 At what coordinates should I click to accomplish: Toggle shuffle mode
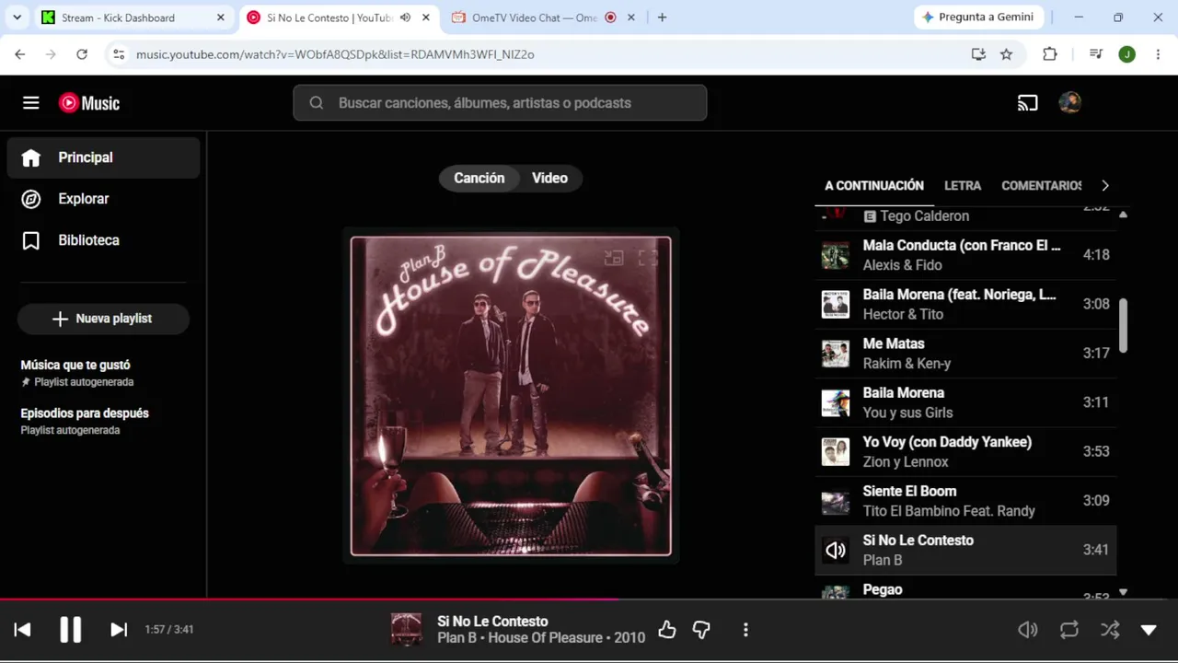point(1110,630)
